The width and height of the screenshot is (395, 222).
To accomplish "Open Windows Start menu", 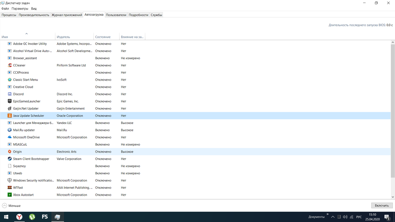I will [6, 217].
